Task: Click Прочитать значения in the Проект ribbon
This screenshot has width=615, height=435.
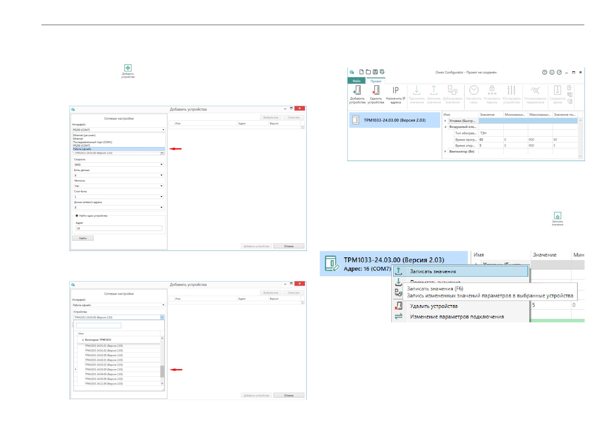Action: click(x=417, y=94)
